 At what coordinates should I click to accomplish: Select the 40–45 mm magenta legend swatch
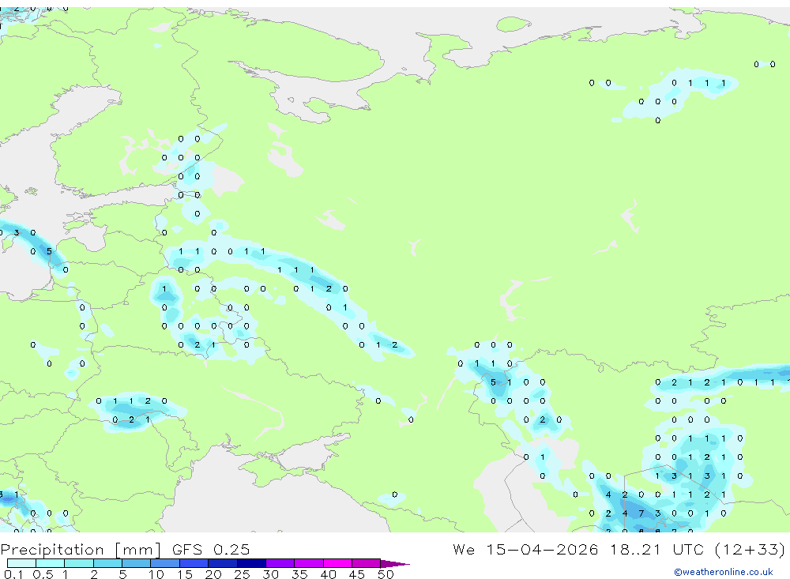(337, 563)
